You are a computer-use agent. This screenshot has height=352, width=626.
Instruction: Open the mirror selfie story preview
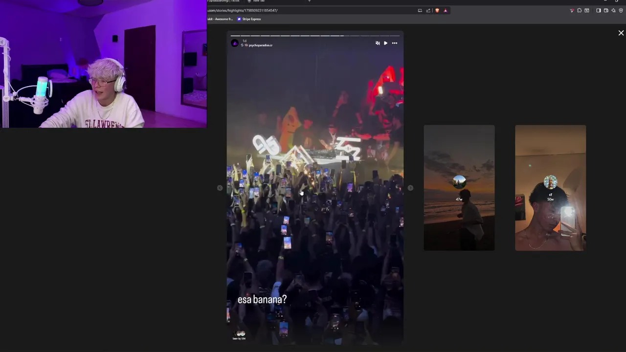coord(550,188)
